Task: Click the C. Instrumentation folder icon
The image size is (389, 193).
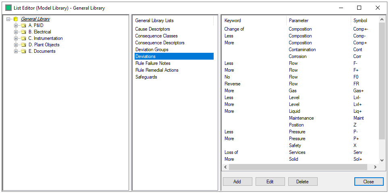Action: 23,38
